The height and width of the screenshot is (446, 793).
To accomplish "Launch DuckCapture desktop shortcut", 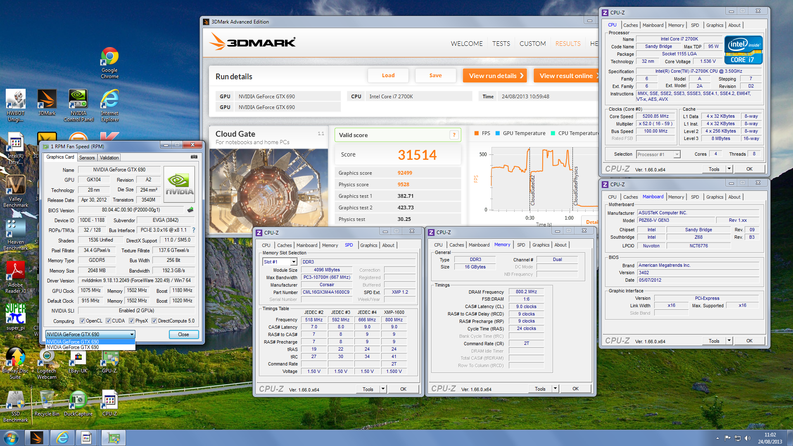I will point(78,403).
